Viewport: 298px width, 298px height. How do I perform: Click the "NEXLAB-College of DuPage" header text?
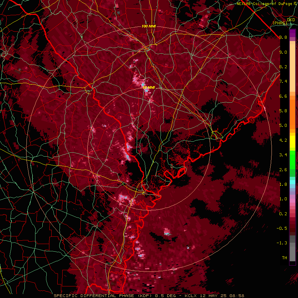point(265,4)
